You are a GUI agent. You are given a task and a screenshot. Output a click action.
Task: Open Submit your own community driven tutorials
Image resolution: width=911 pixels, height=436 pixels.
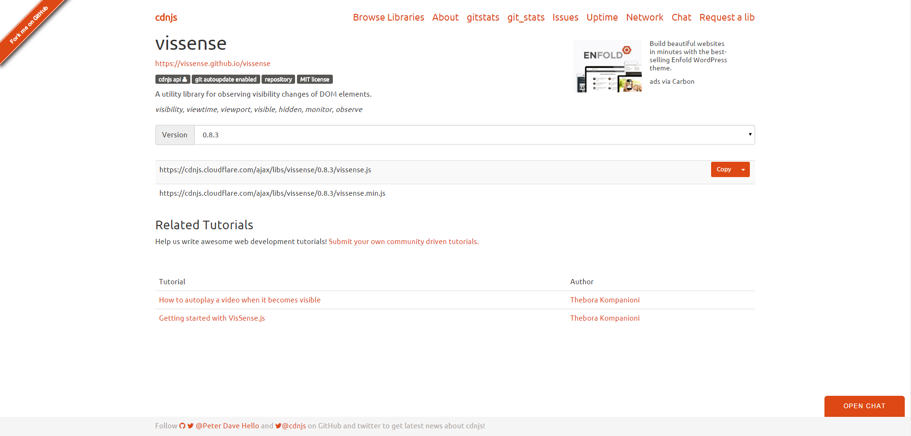pyautogui.click(x=404, y=242)
